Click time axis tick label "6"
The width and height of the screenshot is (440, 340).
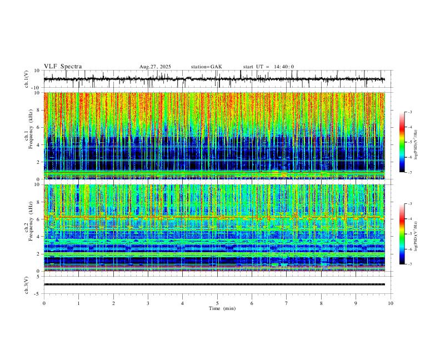click(x=252, y=303)
